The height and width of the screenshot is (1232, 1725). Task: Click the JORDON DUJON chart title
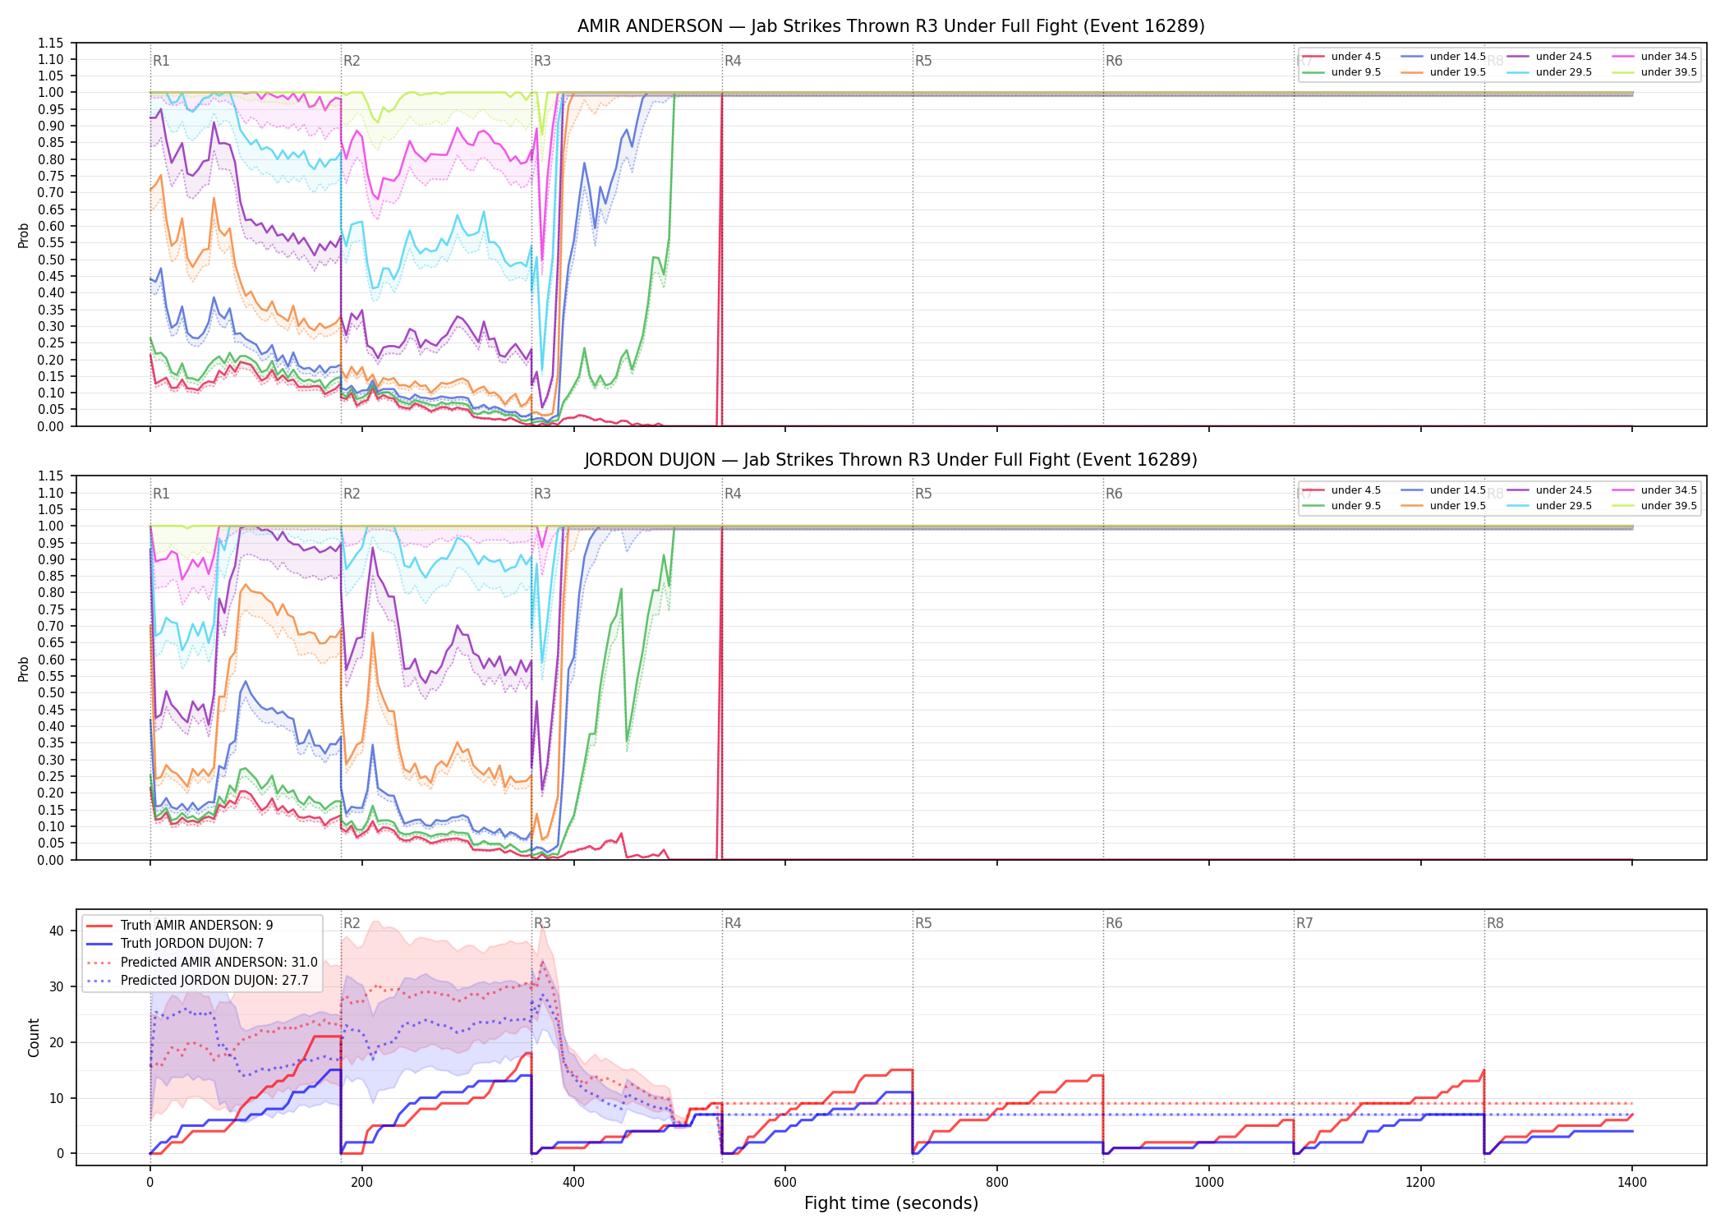890,460
